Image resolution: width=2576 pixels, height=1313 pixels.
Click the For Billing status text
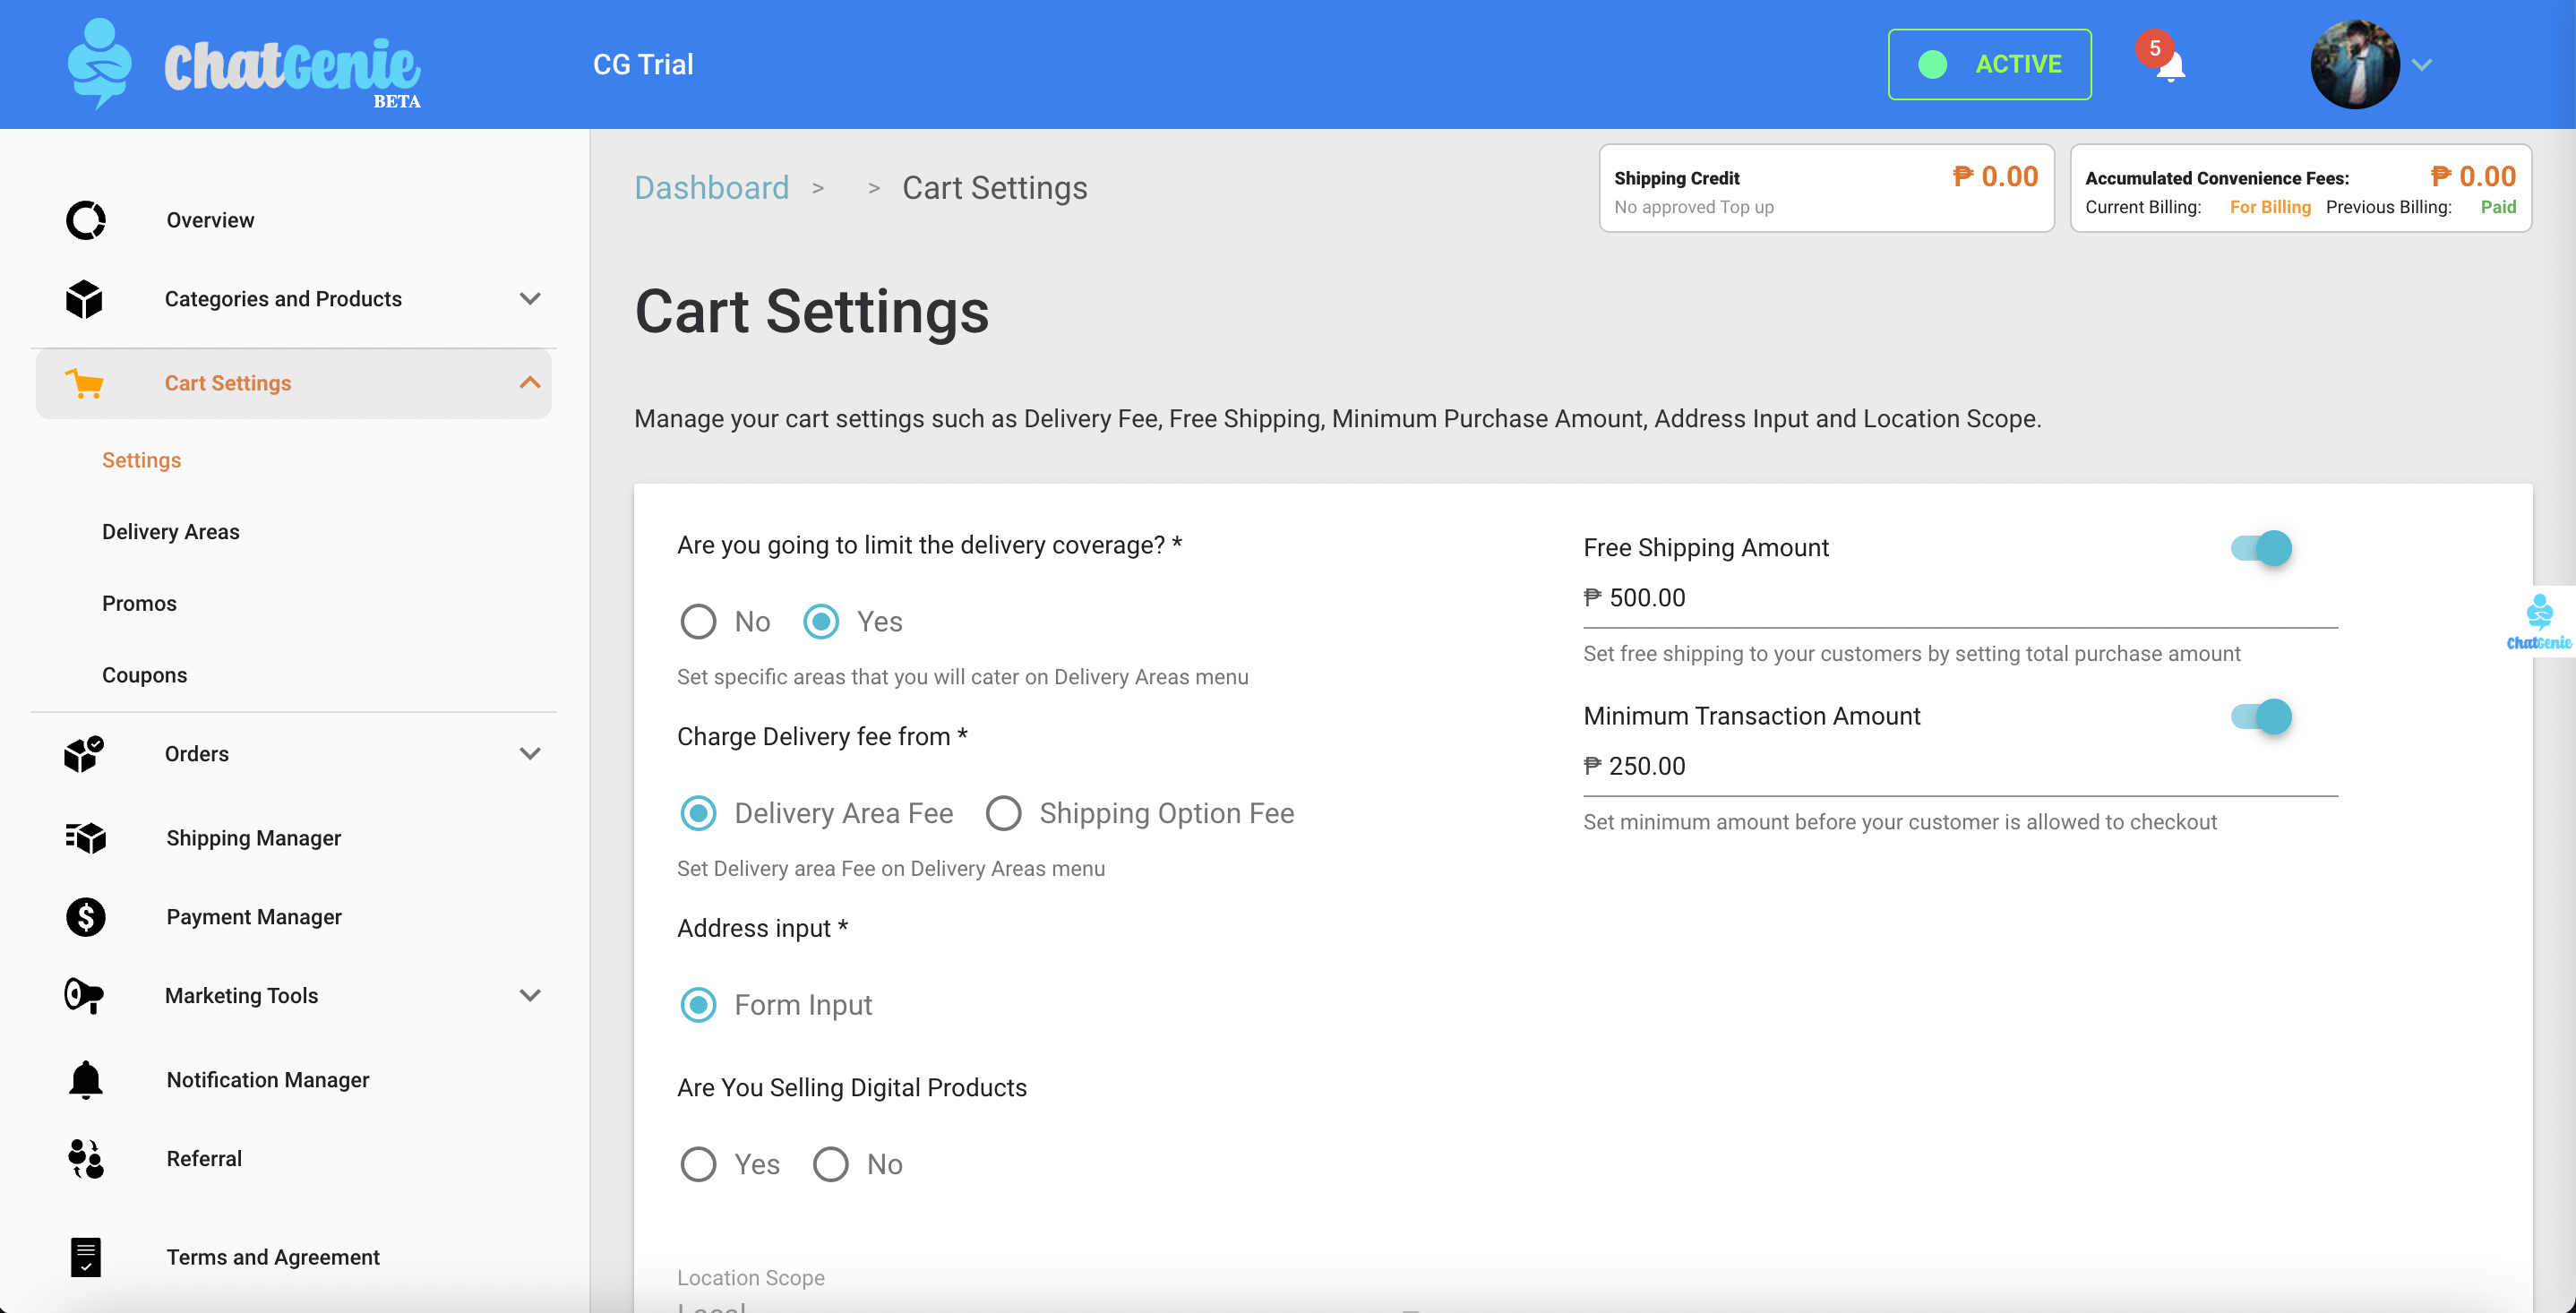point(2270,207)
